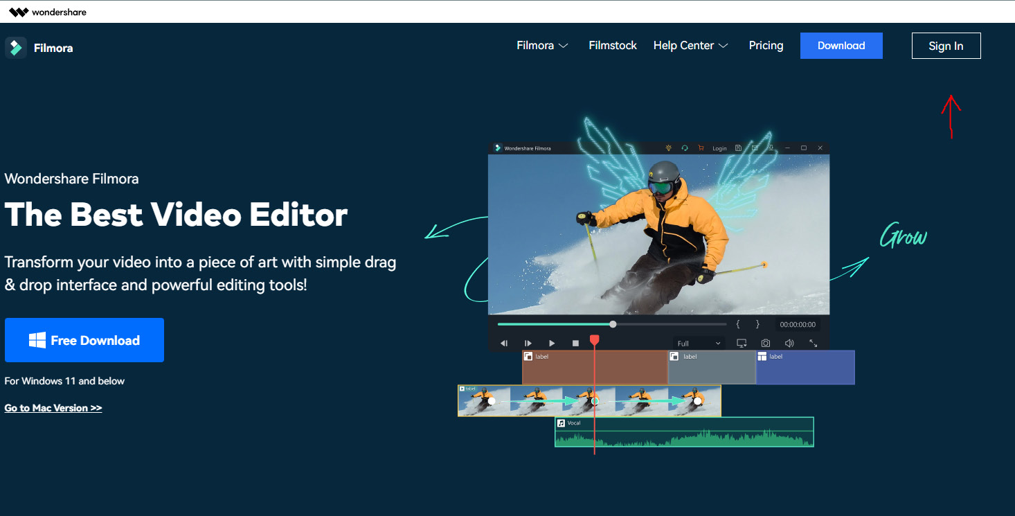
Task: Select the gray label clip on the timeline
Action: 712,367
